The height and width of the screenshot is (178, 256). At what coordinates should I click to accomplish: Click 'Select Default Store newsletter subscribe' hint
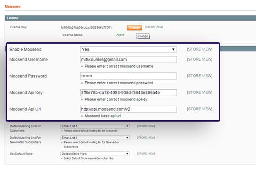88,158
